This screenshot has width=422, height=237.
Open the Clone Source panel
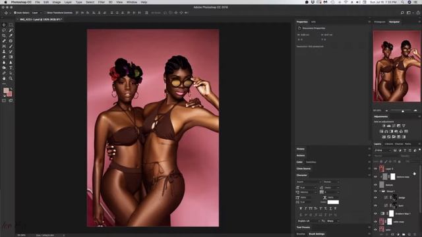(x=303, y=169)
